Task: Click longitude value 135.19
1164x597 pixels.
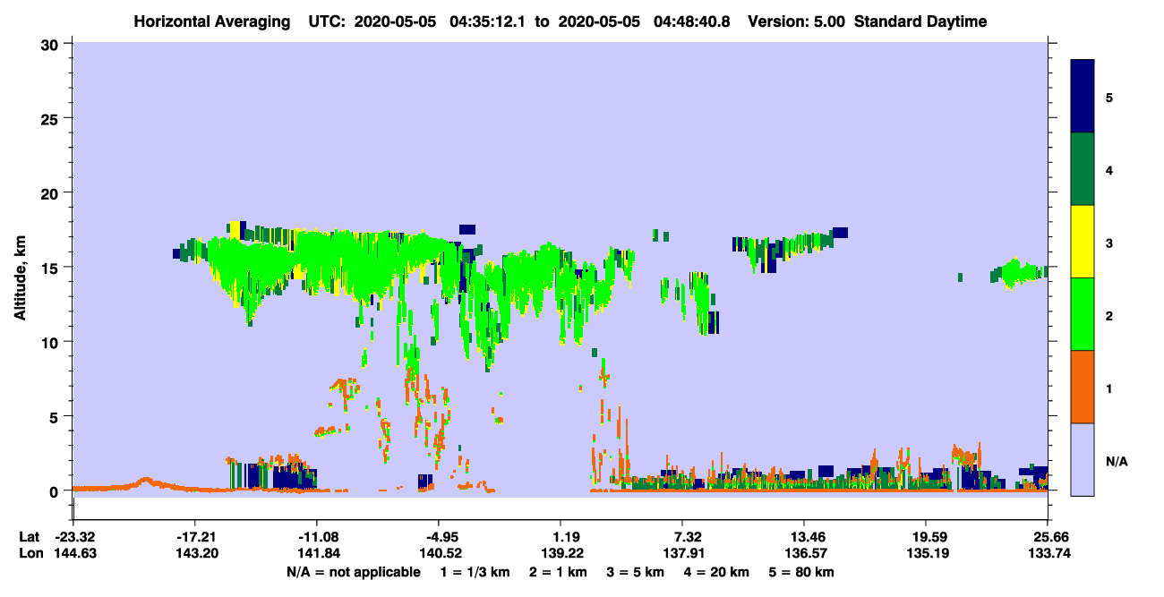Action: point(926,553)
